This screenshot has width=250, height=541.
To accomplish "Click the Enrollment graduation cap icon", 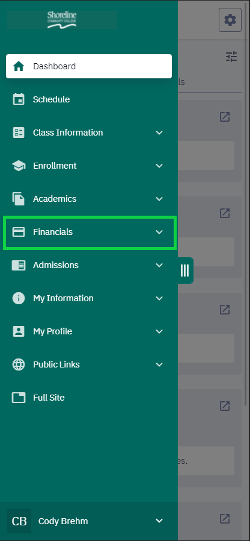I will click(x=19, y=166).
